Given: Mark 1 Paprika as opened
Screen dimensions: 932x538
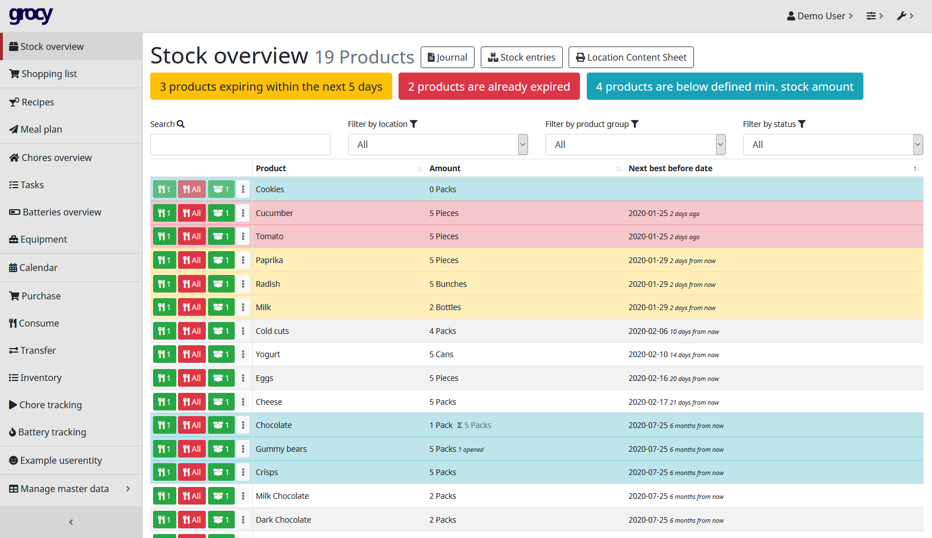Looking at the screenshot, I should [221, 260].
